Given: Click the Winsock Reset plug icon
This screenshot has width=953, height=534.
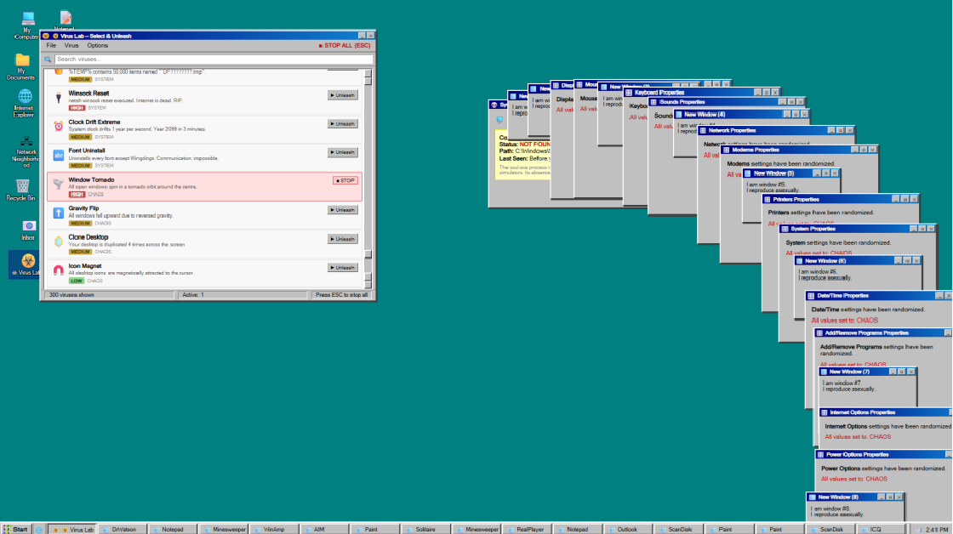Looking at the screenshot, I should (x=59, y=98).
